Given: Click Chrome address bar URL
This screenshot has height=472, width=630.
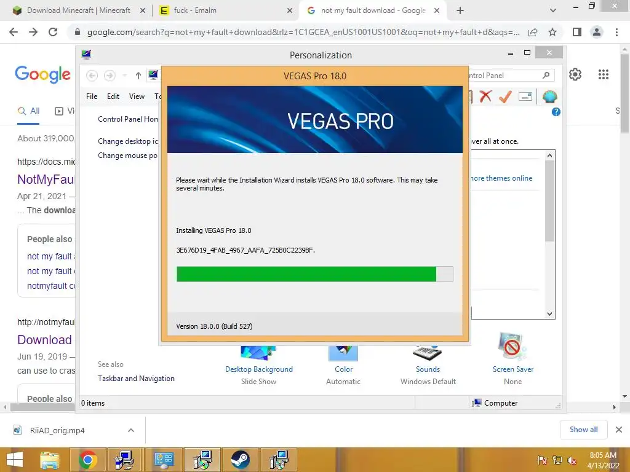Looking at the screenshot, I should (303, 32).
